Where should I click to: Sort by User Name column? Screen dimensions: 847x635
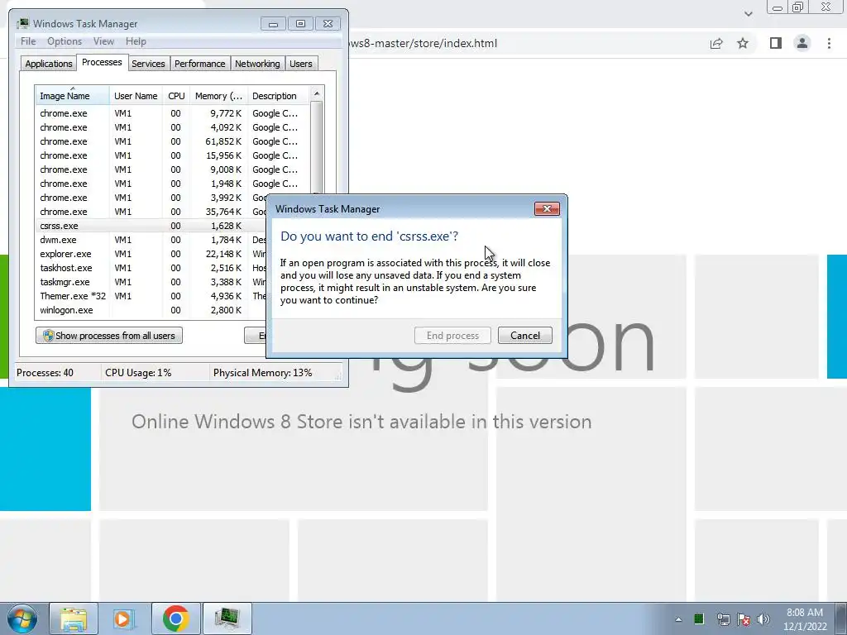pyautogui.click(x=136, y=96)
